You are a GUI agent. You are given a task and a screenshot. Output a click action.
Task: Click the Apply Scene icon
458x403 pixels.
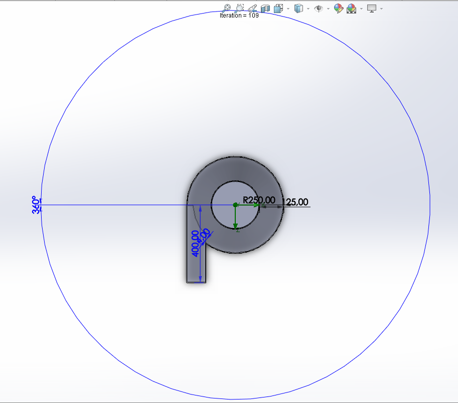click(x=351, y=9)
